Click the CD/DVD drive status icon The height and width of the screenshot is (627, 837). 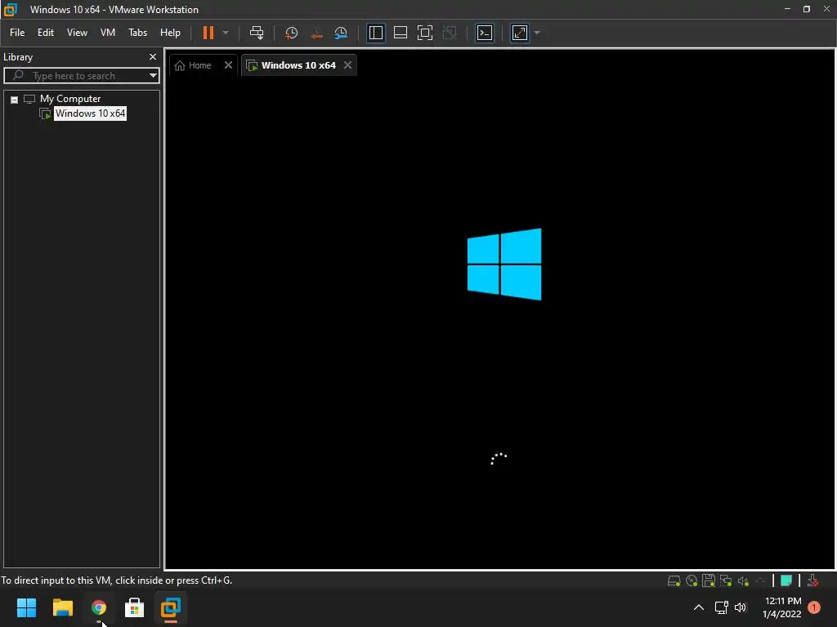click(x=692, y=581)
